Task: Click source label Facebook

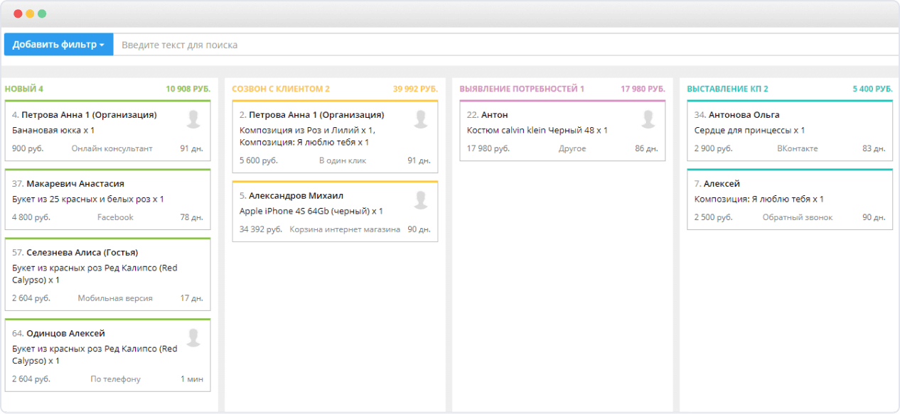Action: 115,217
